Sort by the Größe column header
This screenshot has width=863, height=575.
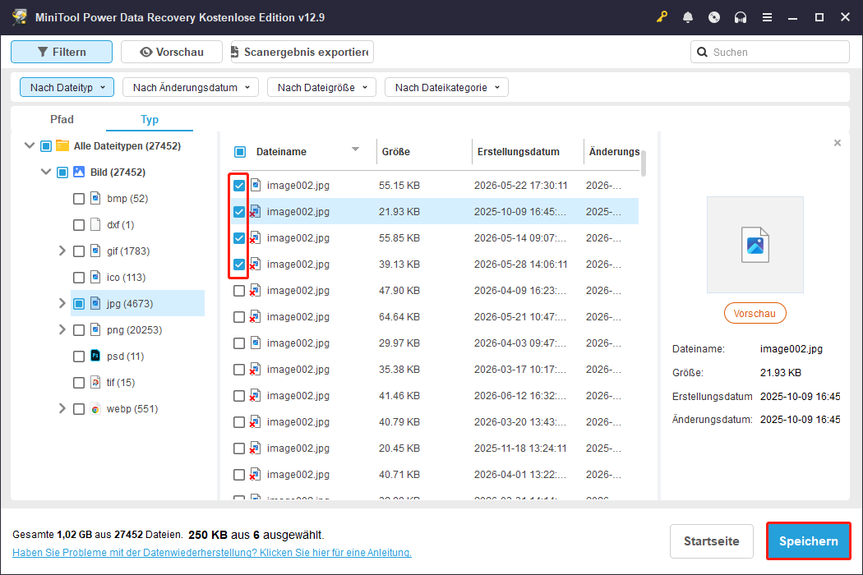(x=395, y=152)
